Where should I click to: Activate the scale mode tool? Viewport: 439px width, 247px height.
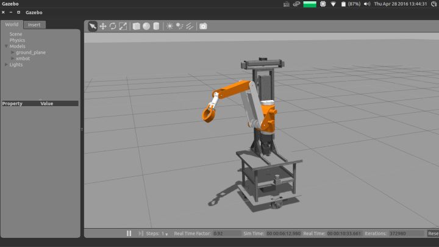click(123, 26)
